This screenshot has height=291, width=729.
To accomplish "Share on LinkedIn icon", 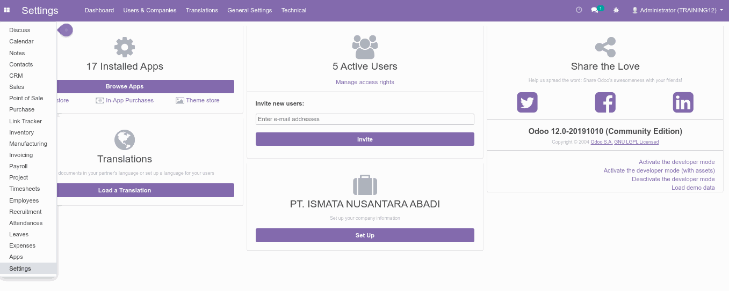I will coord(683,102).
